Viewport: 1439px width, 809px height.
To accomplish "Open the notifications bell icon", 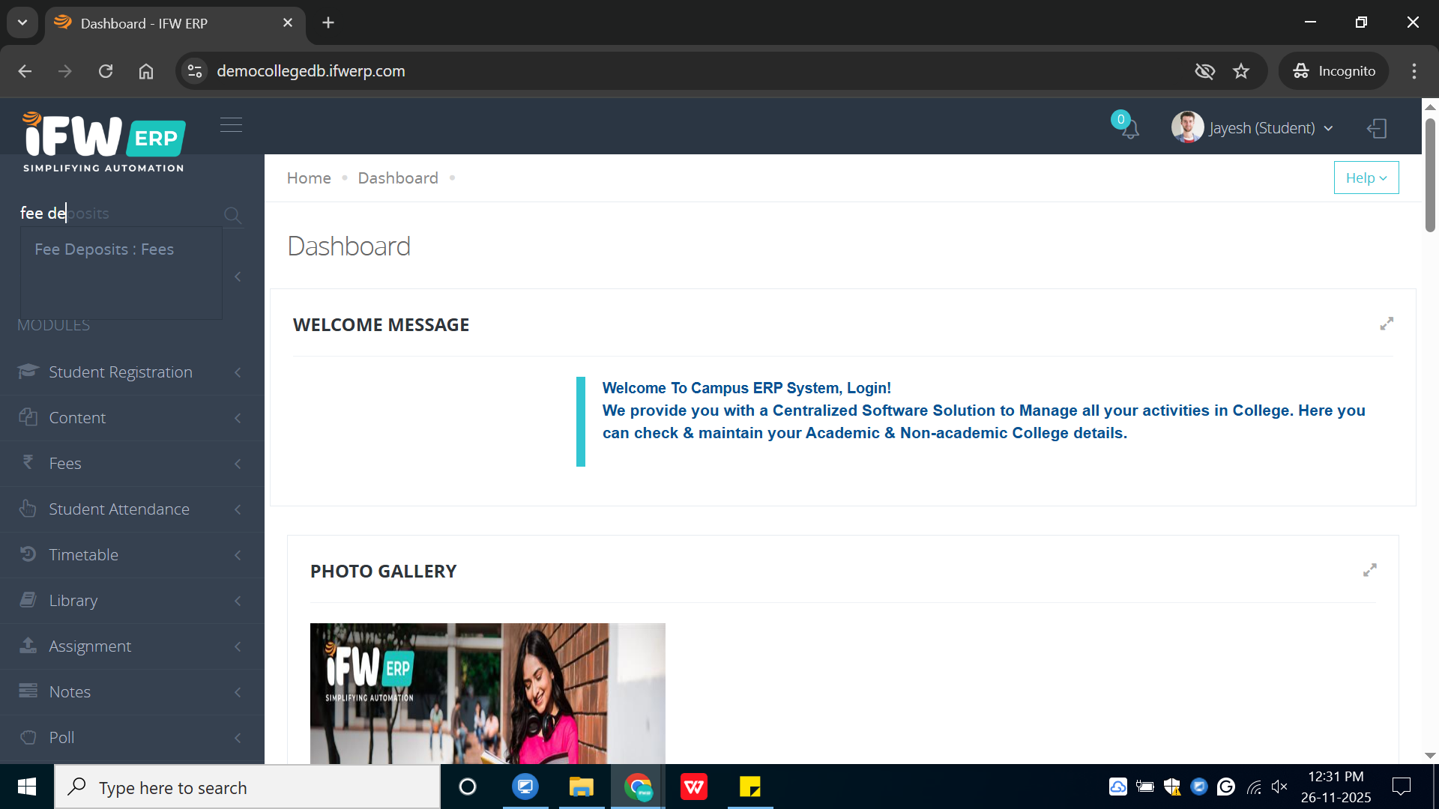I will pos(1129,129).
